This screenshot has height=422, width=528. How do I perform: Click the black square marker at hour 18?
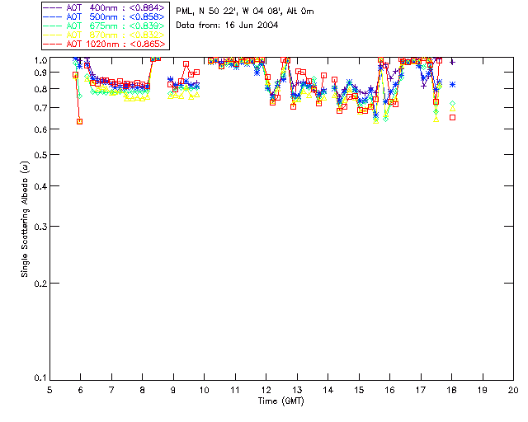[x=452, y=117]
